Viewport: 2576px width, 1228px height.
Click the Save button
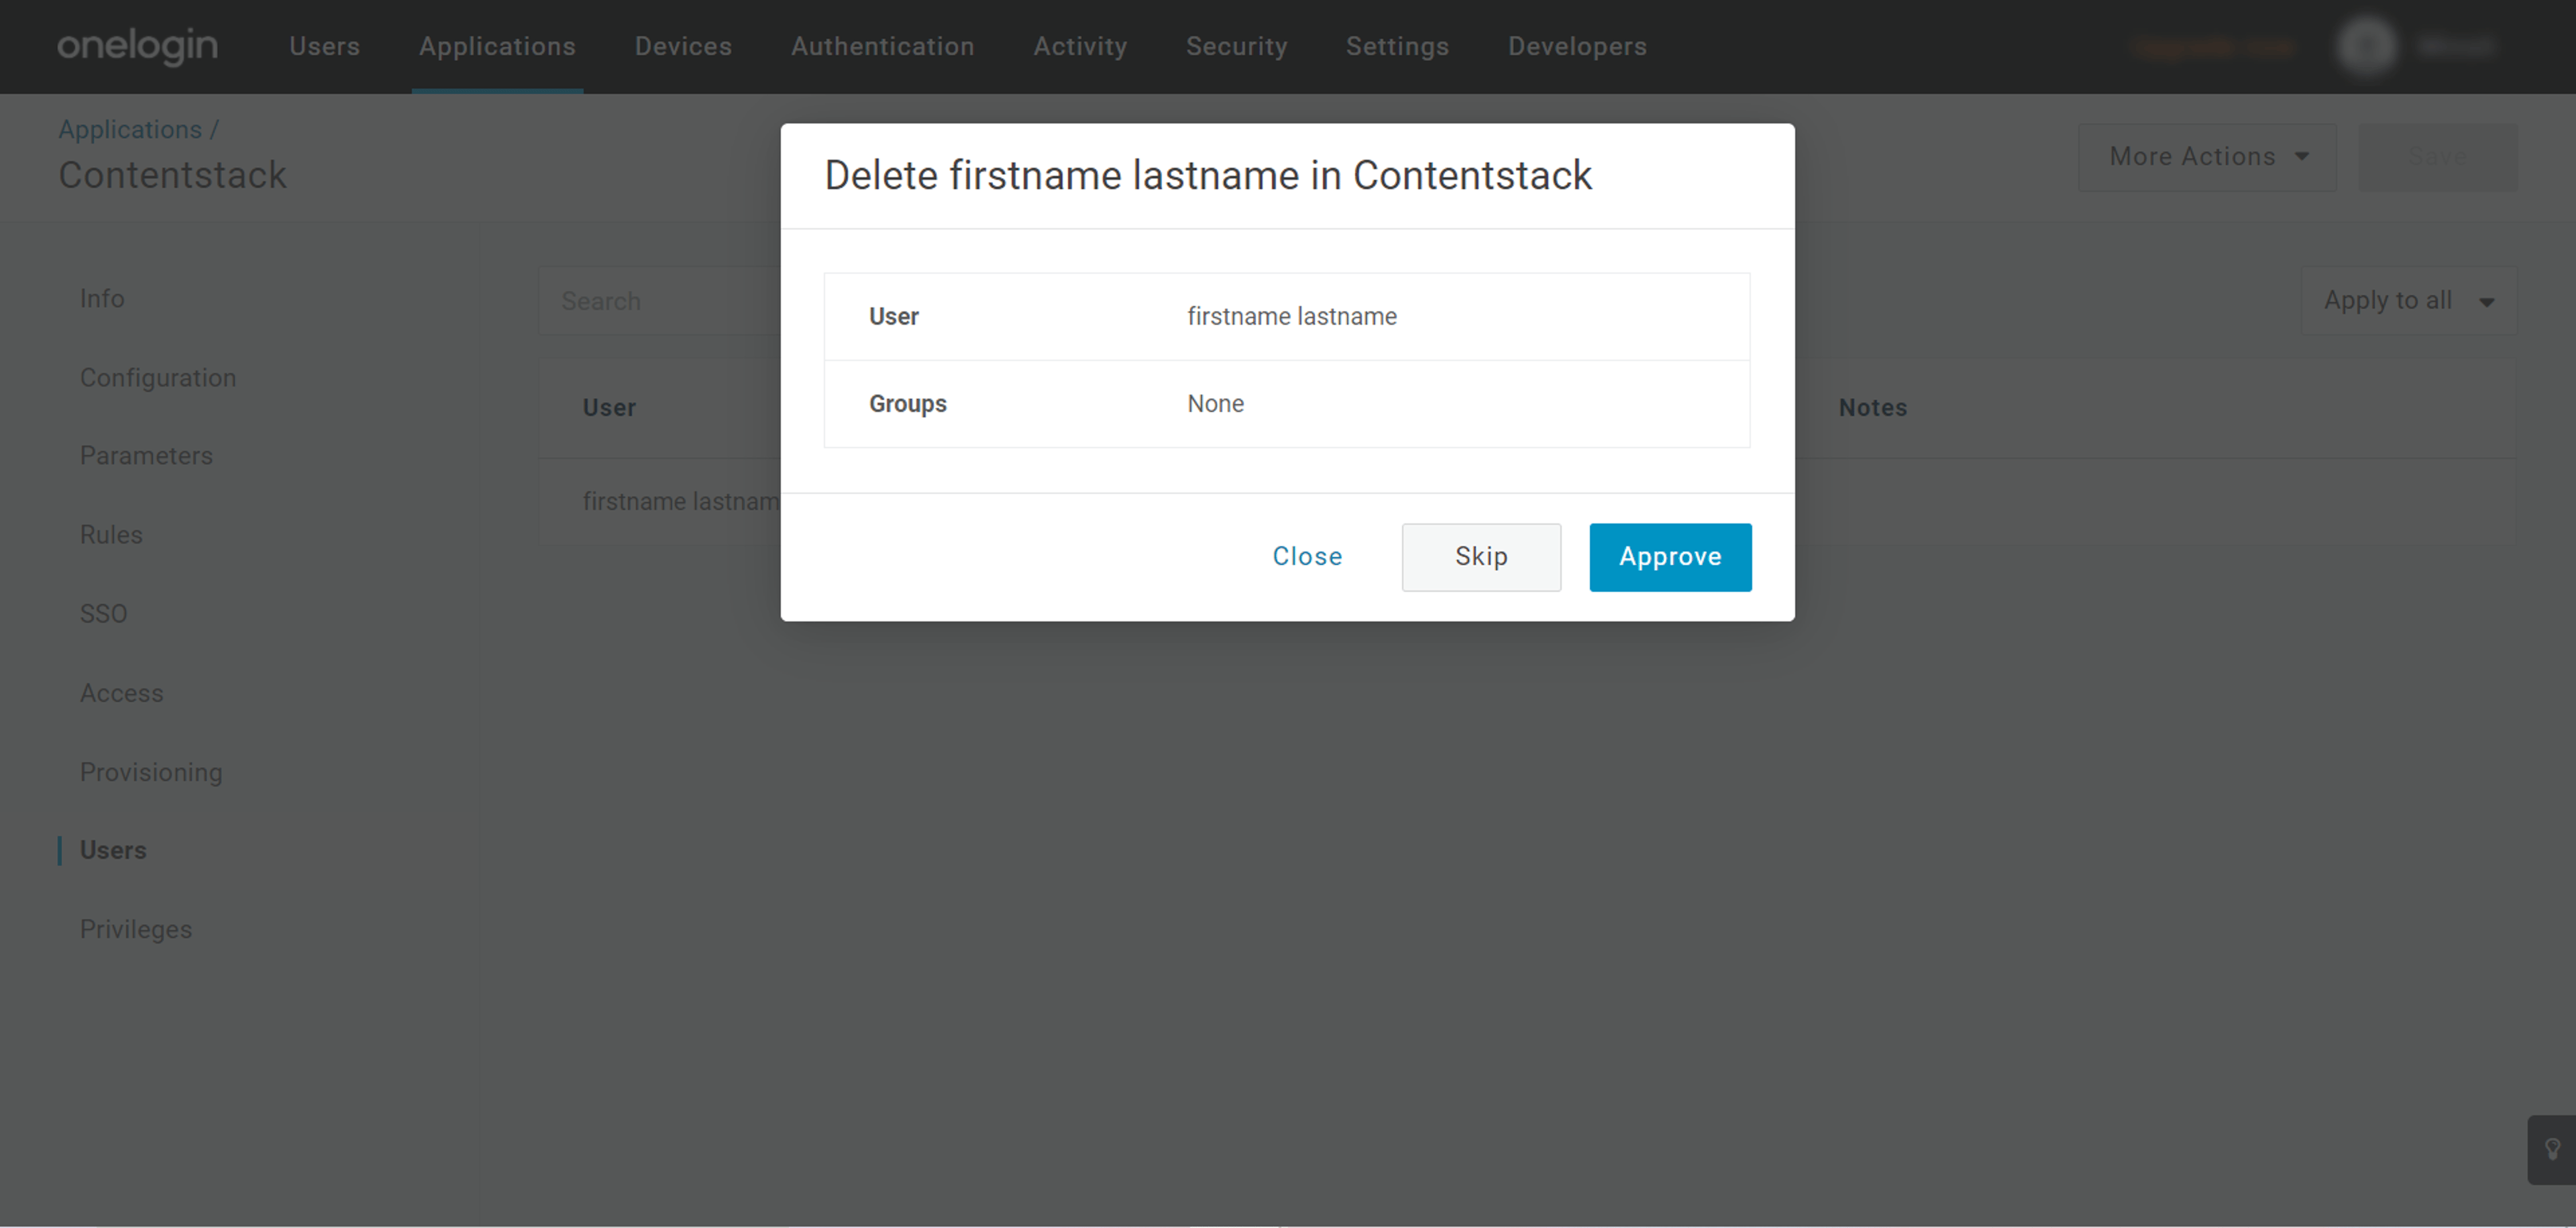tap(2437, 157)
